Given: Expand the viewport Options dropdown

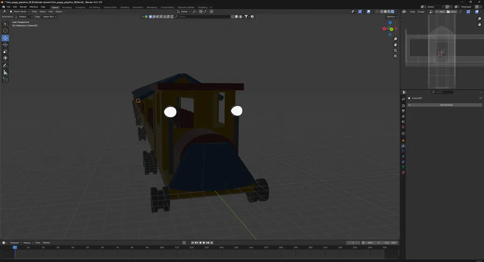Looking at the screenshot, I should tap(392, 17).
